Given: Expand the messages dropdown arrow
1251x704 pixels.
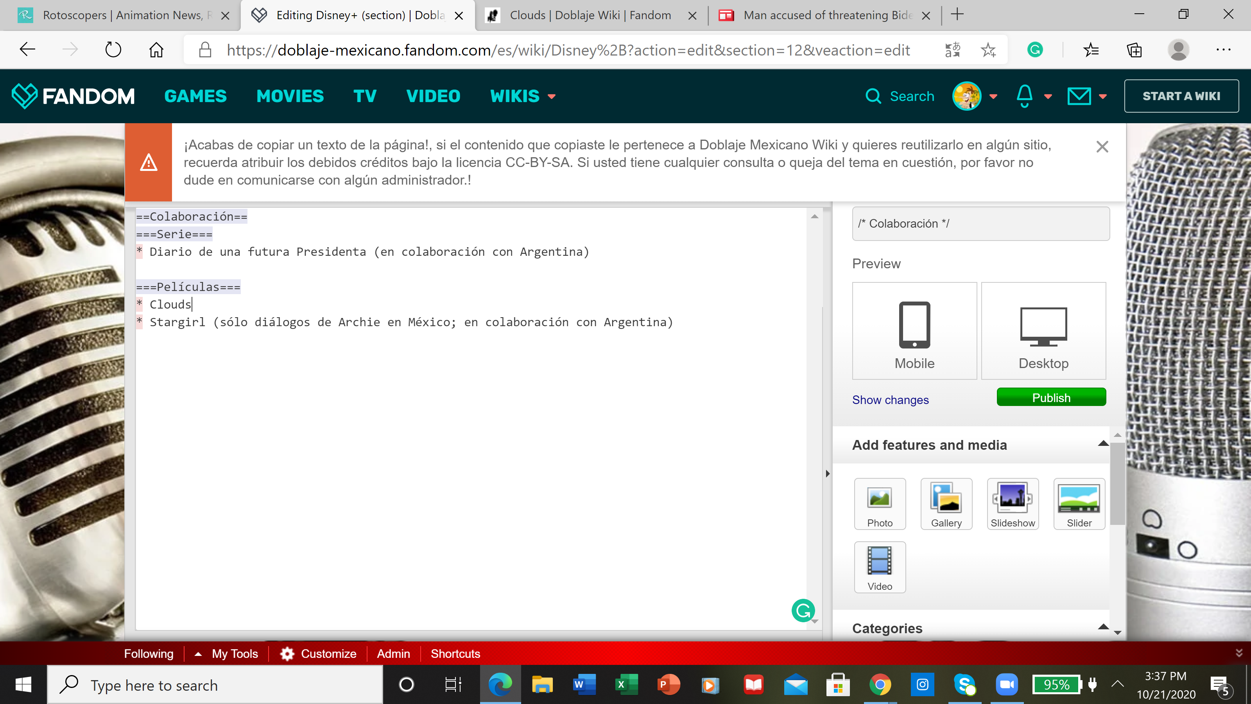Looking at the screenshot, I should [1103, 97].
